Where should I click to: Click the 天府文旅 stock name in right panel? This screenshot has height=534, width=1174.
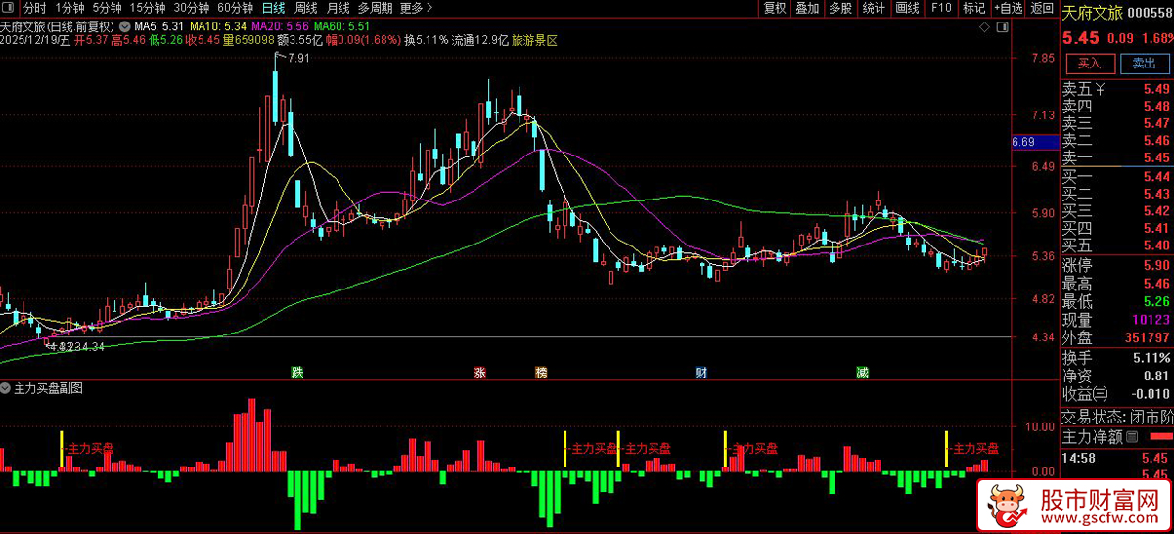(x=1092, y=12)
